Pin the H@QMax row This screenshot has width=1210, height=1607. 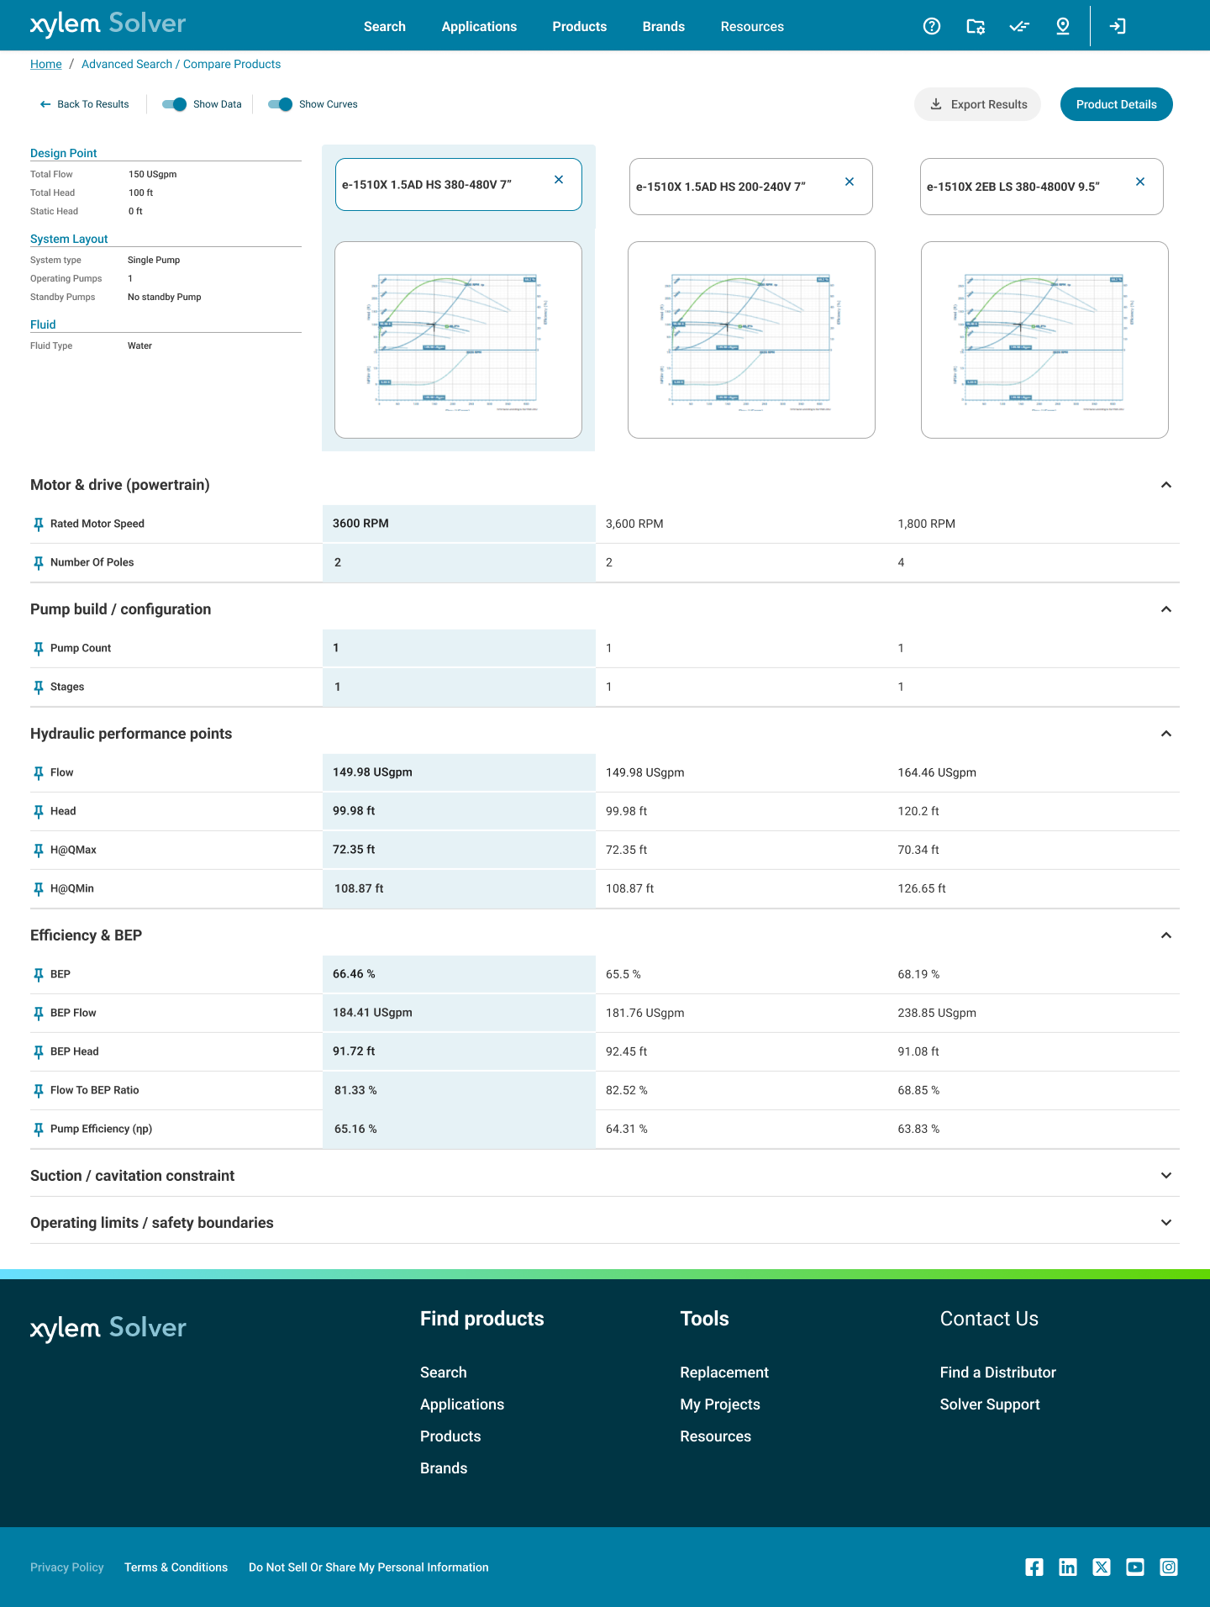click(x=38, y=851)
